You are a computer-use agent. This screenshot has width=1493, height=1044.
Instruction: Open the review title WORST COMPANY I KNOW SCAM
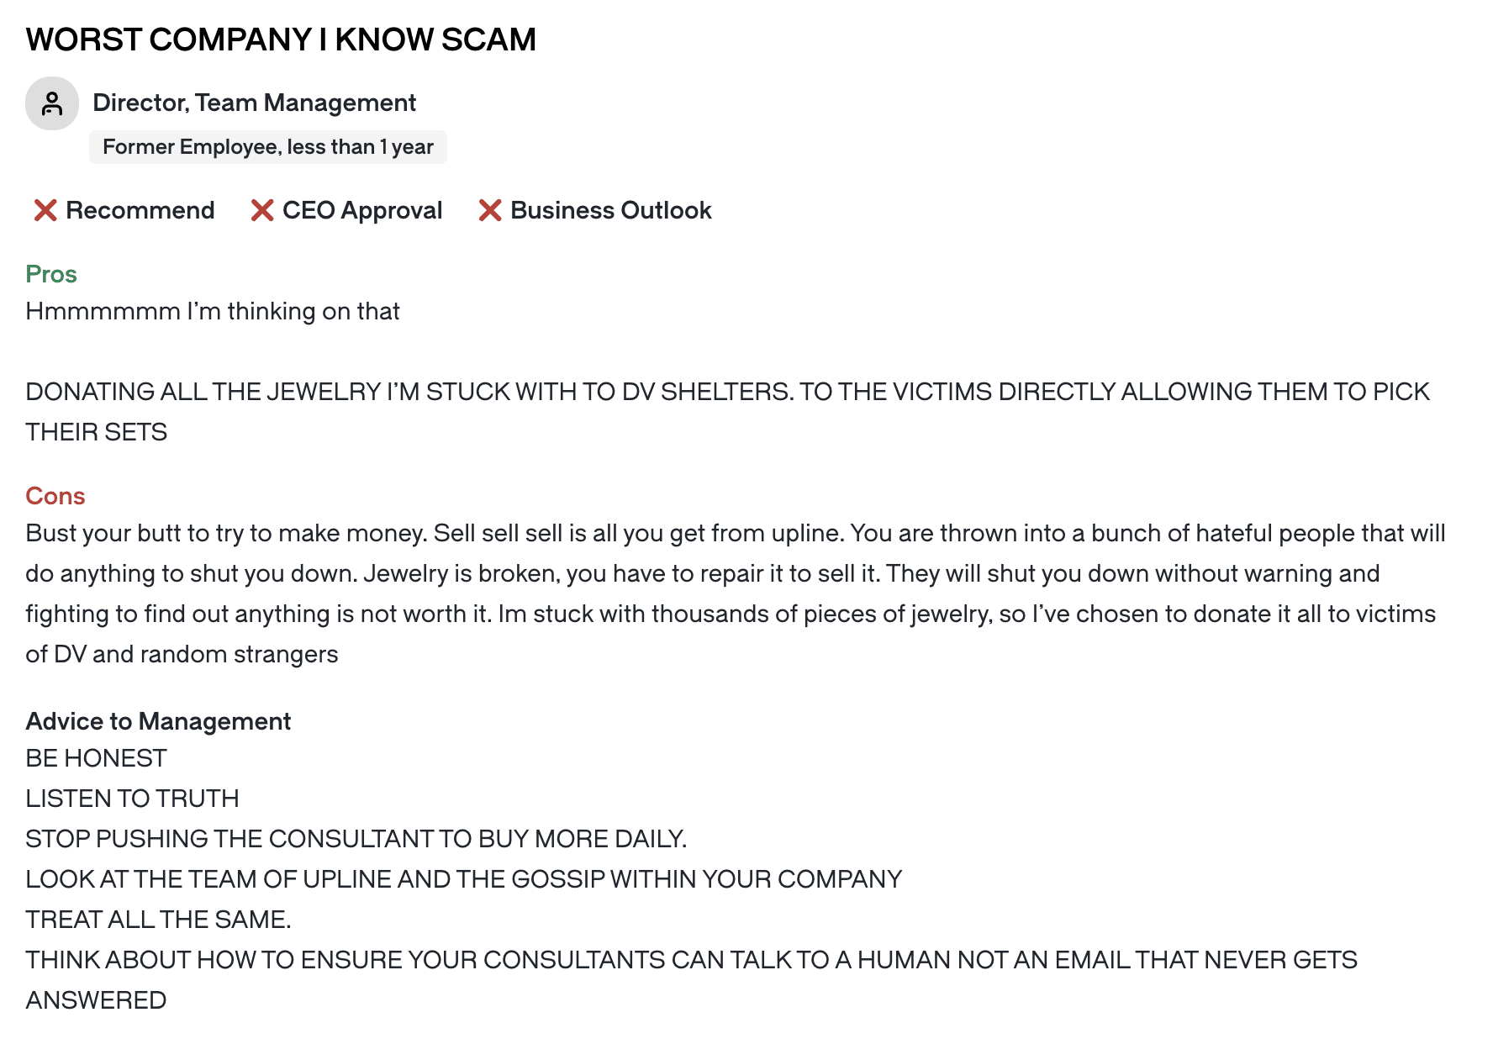pyautogui.click(x=281, y=40)
